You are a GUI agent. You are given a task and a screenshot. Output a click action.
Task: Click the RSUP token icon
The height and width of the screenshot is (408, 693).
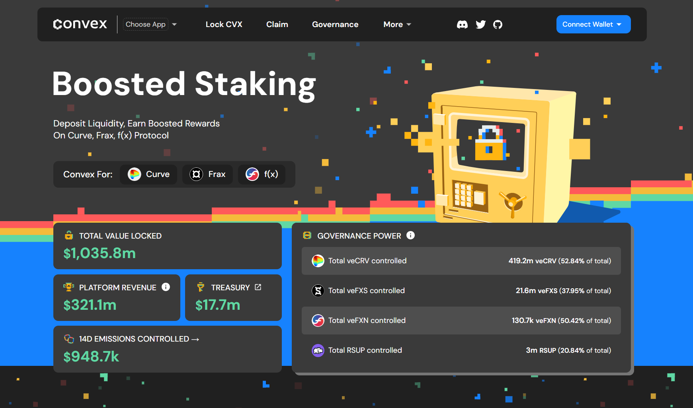pos(318,350)
